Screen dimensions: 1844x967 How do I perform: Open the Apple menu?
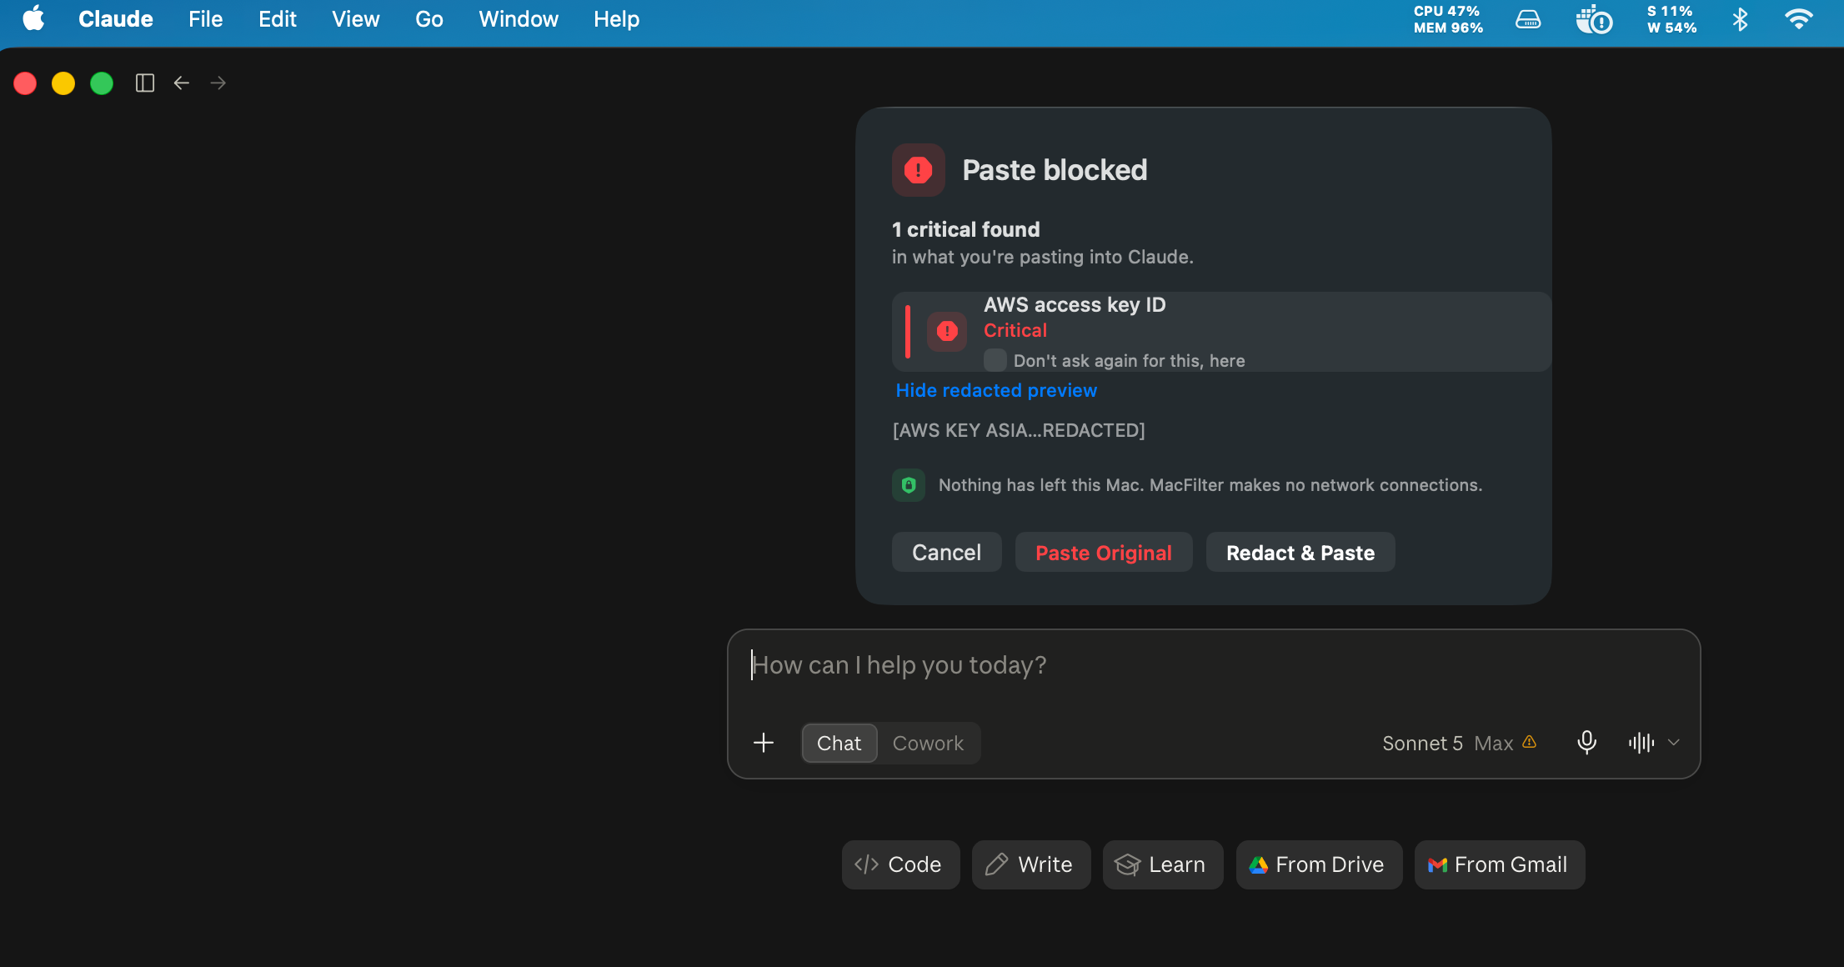pos(33,18)
